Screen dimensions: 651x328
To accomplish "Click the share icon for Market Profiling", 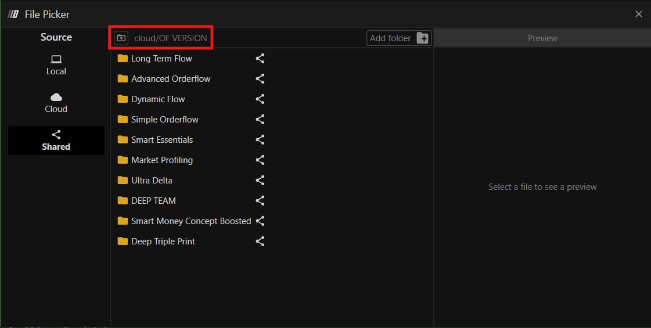I will click(x=260, y=160).
